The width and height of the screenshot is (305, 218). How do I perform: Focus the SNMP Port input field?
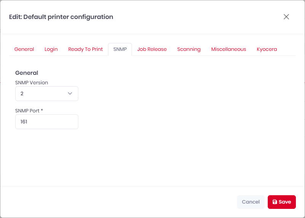(x=46, y=122)
